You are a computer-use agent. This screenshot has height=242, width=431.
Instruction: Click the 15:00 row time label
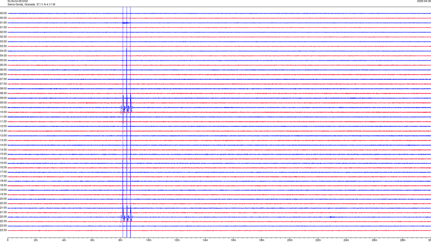(x=3, y=154)
